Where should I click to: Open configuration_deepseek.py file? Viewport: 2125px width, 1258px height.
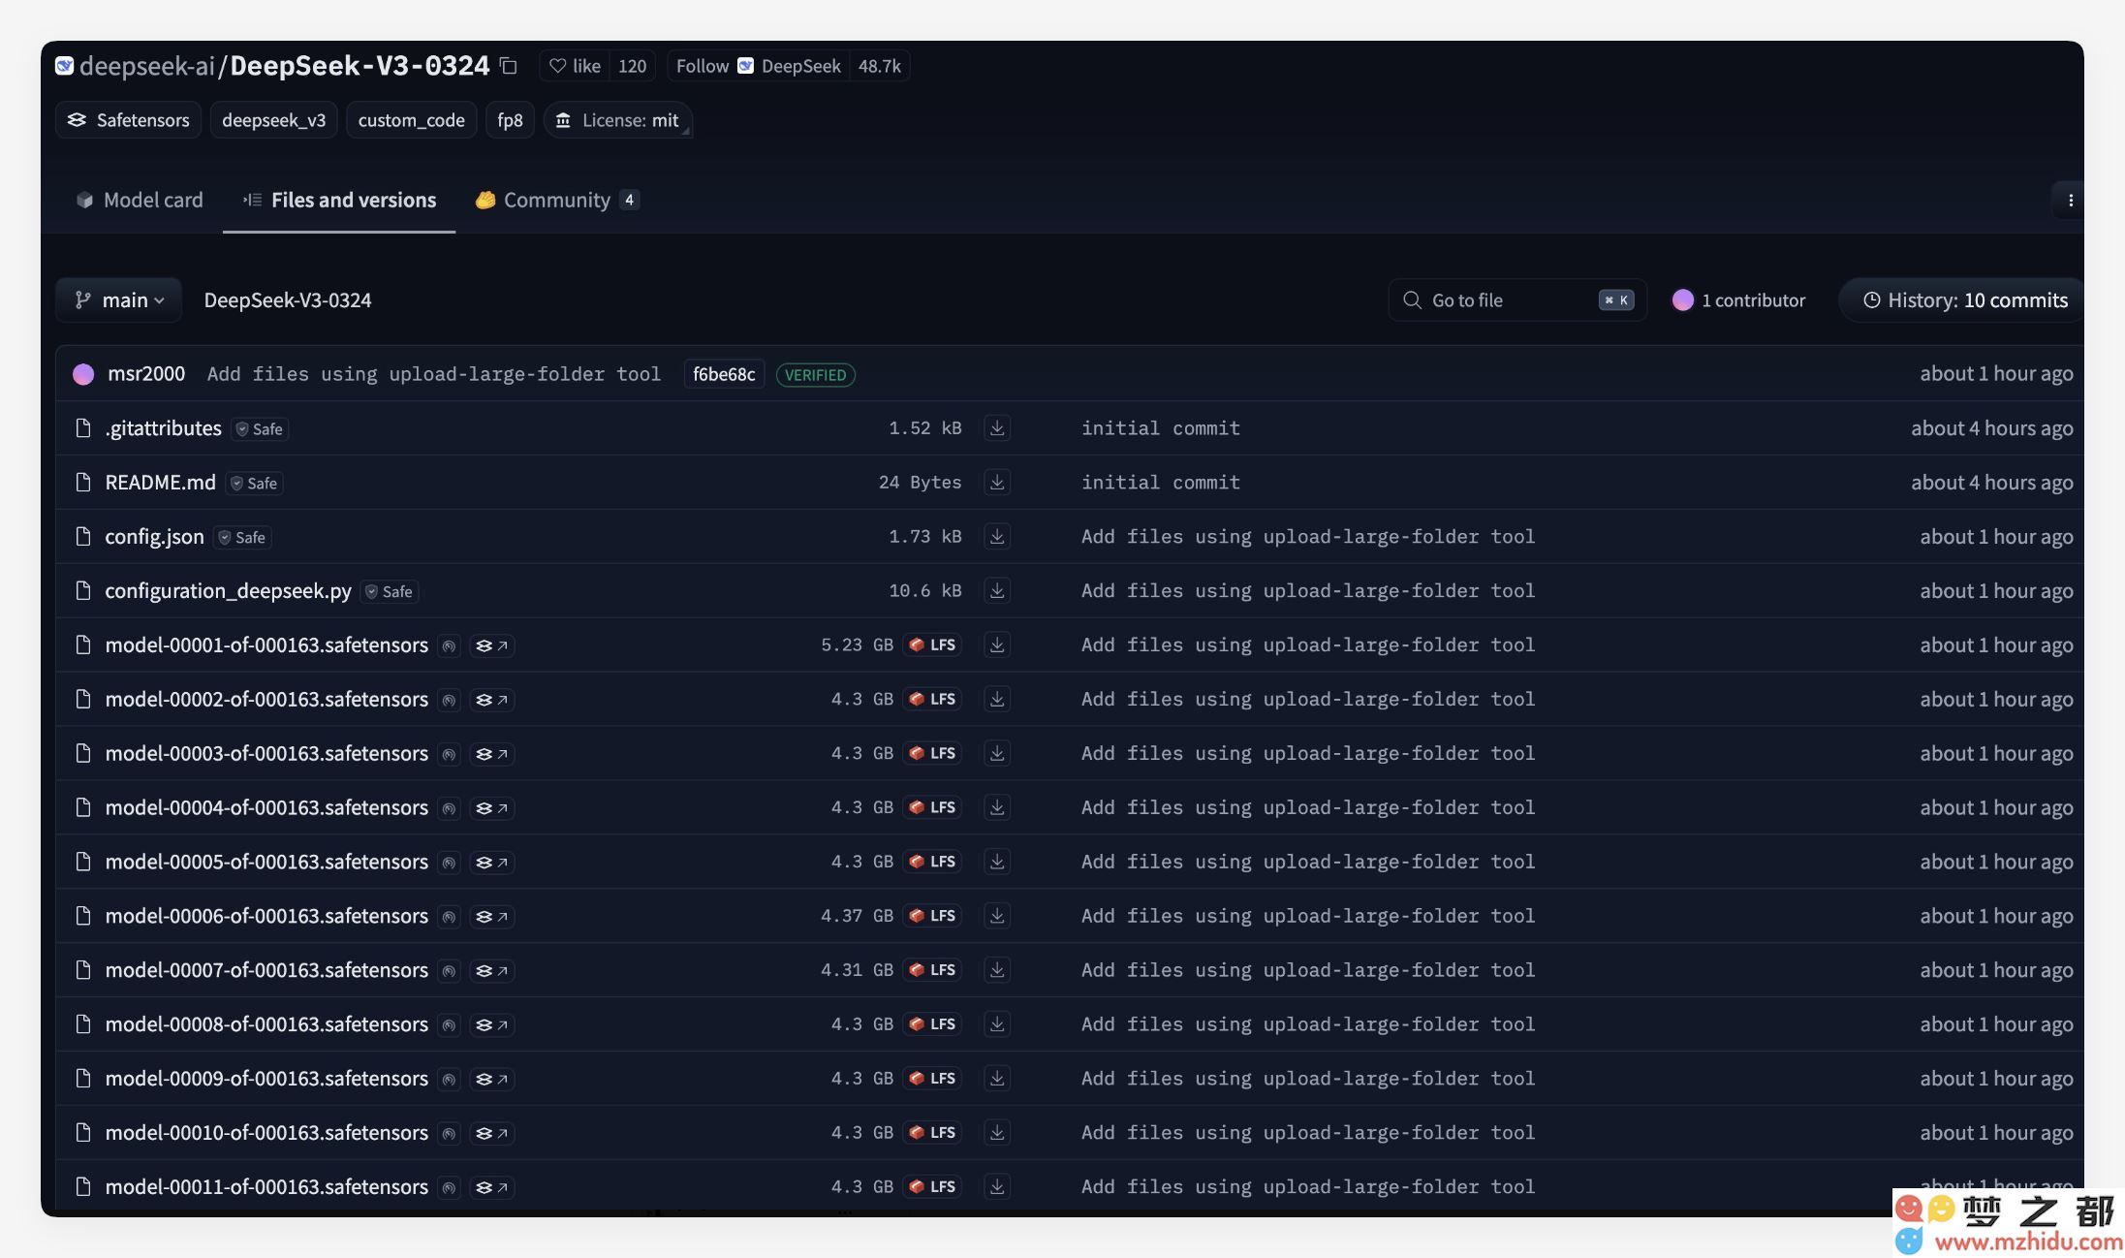click(x=228, y=591)
